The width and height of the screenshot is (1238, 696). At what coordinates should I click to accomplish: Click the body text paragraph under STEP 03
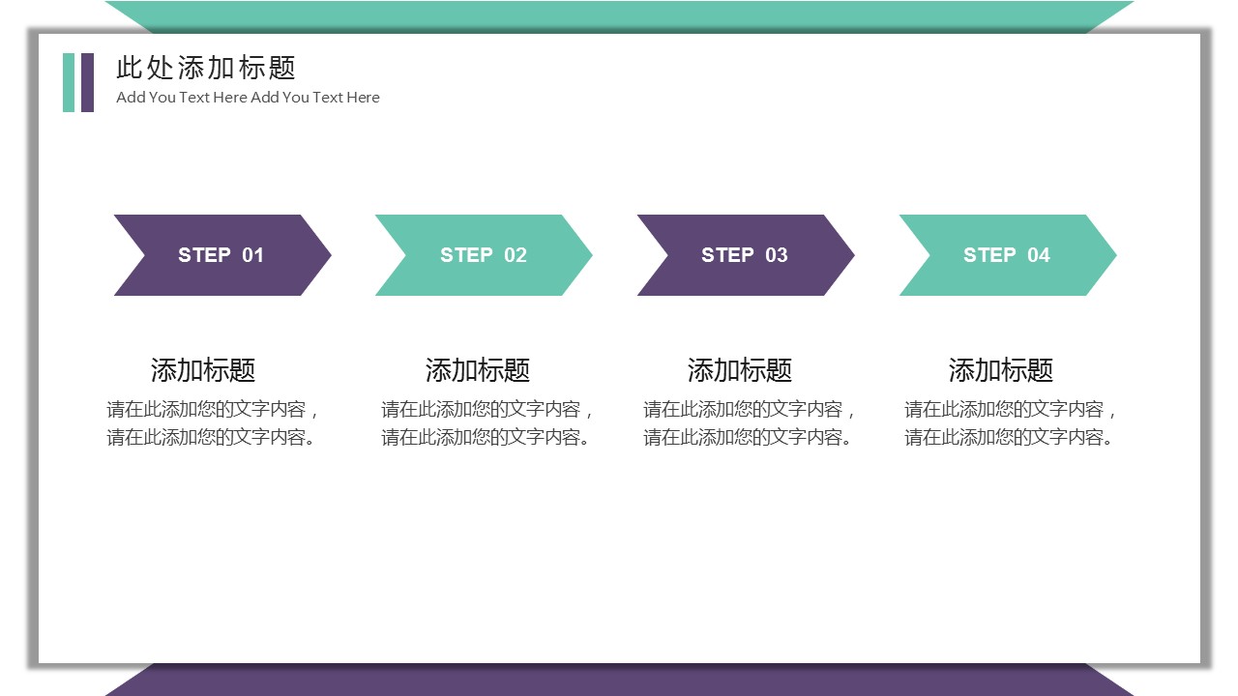[x=750, y=423]
